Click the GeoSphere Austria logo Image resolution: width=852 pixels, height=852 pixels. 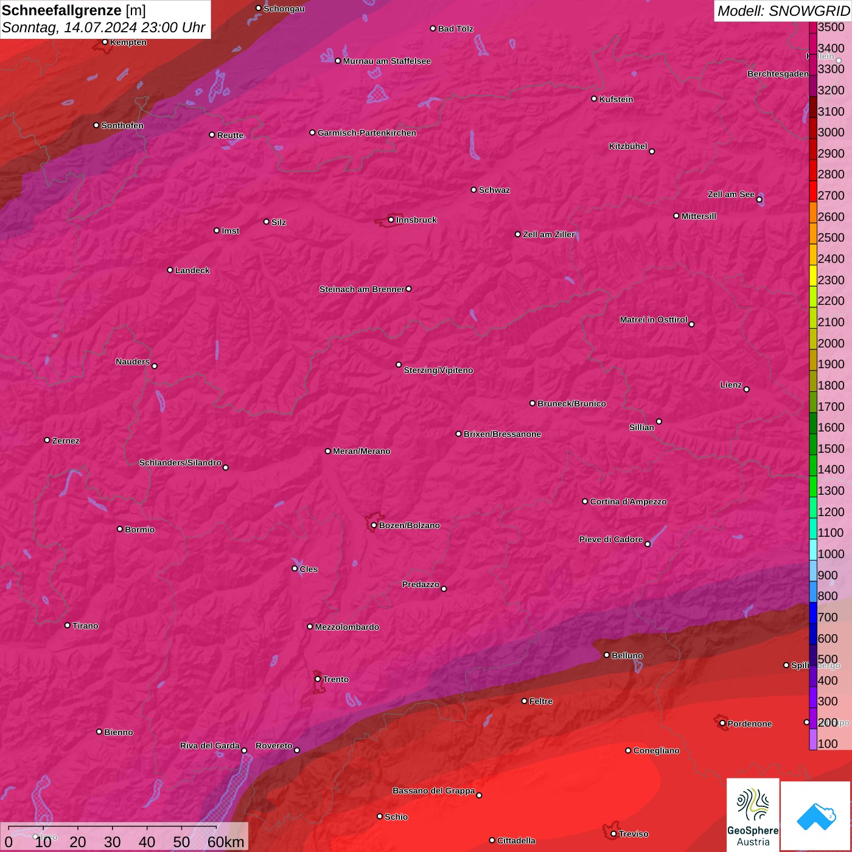coord(753,815)
